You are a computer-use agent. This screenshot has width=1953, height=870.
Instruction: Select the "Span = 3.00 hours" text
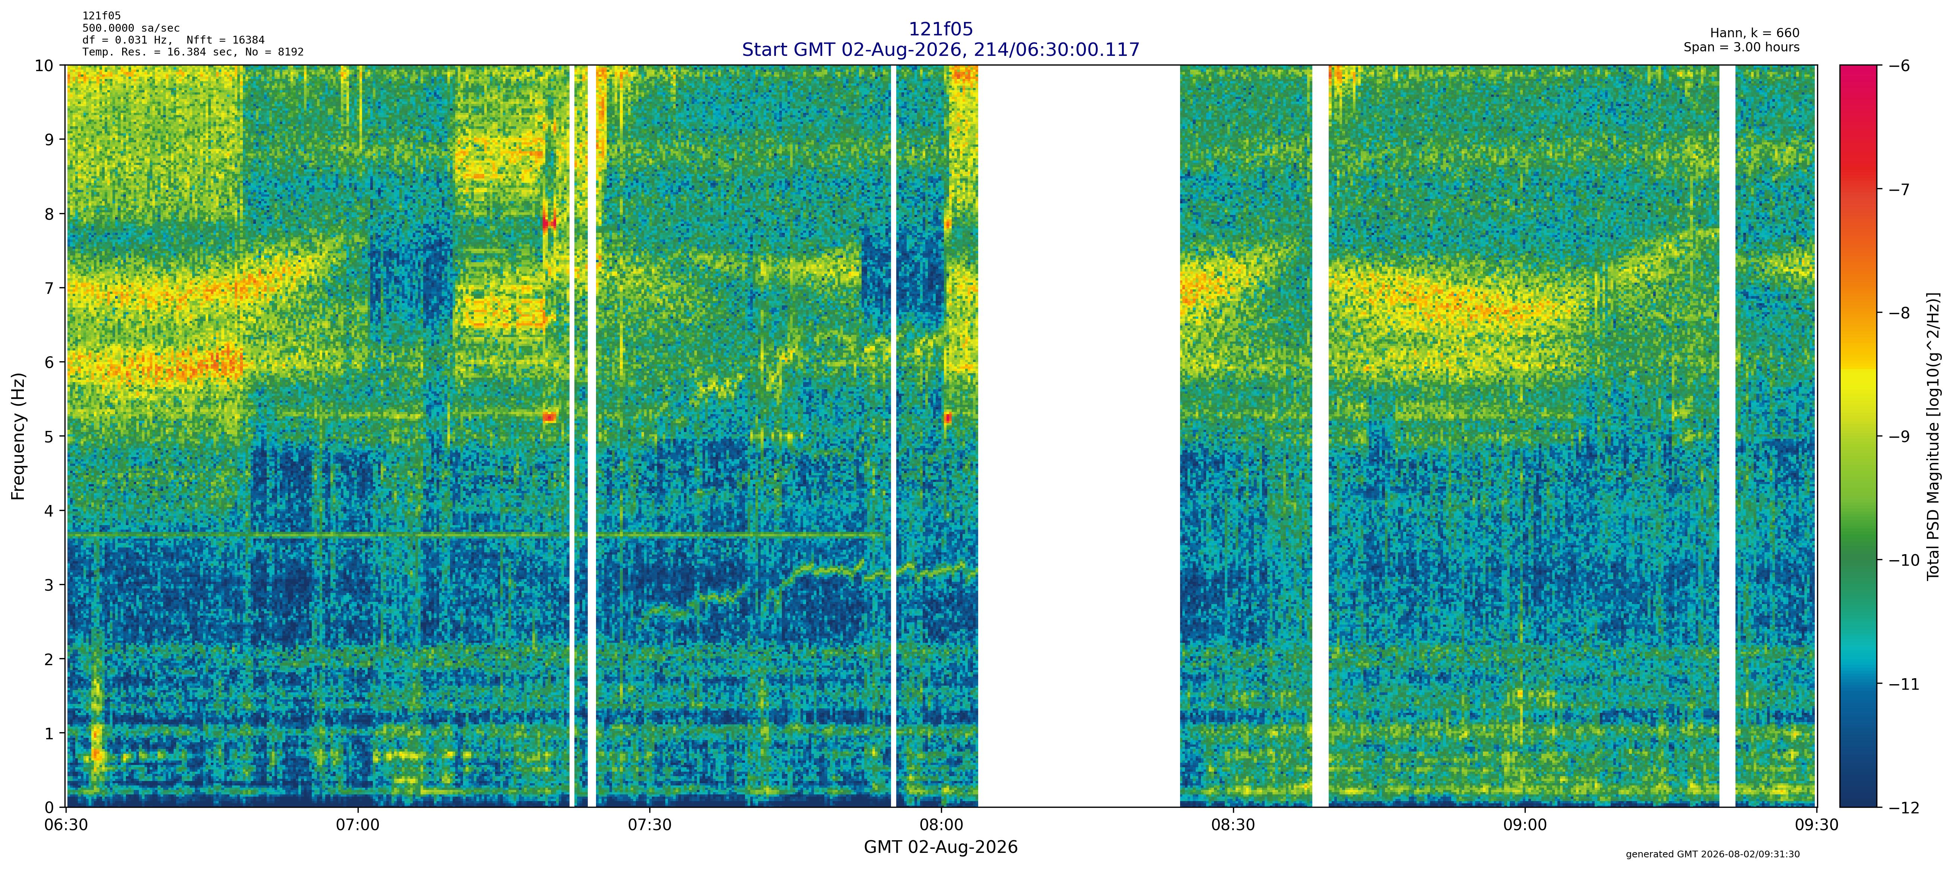tap(1741, 47)
